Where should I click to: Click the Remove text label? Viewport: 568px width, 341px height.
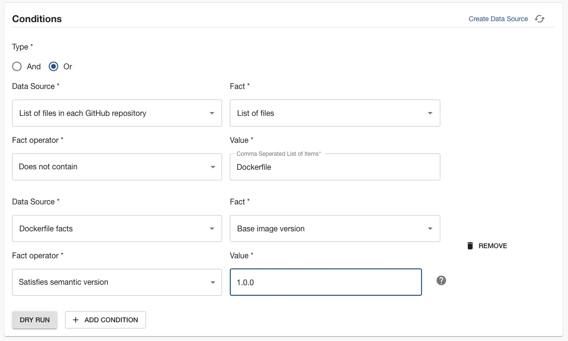click(492, 246)
